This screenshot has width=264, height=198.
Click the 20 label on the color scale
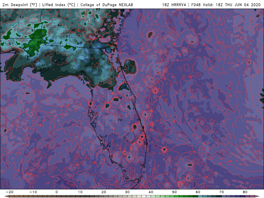104,192
